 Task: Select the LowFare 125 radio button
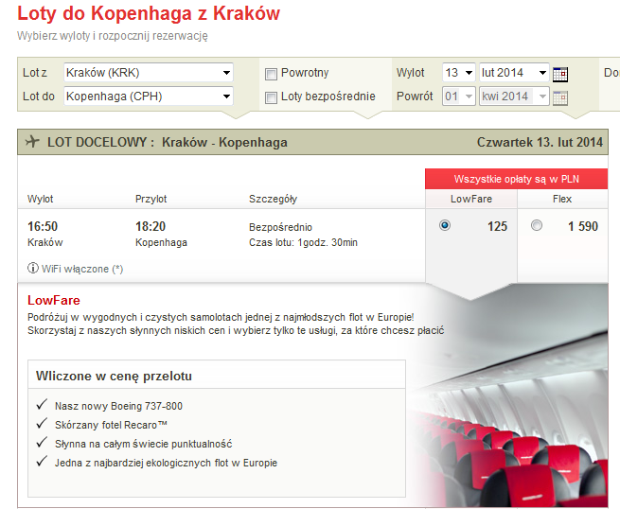click(445, 225)
